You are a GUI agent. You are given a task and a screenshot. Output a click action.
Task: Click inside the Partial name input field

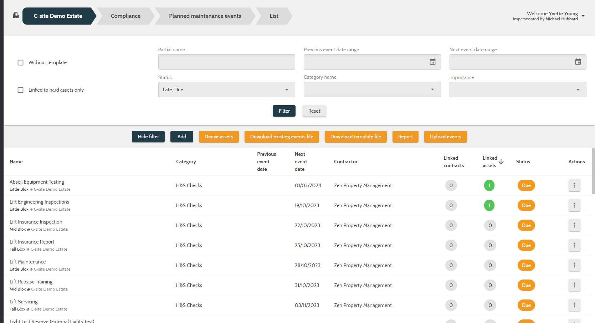click(226, 62)
